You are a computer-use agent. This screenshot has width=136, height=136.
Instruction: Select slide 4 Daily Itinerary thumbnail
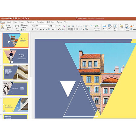coord(15,89)
